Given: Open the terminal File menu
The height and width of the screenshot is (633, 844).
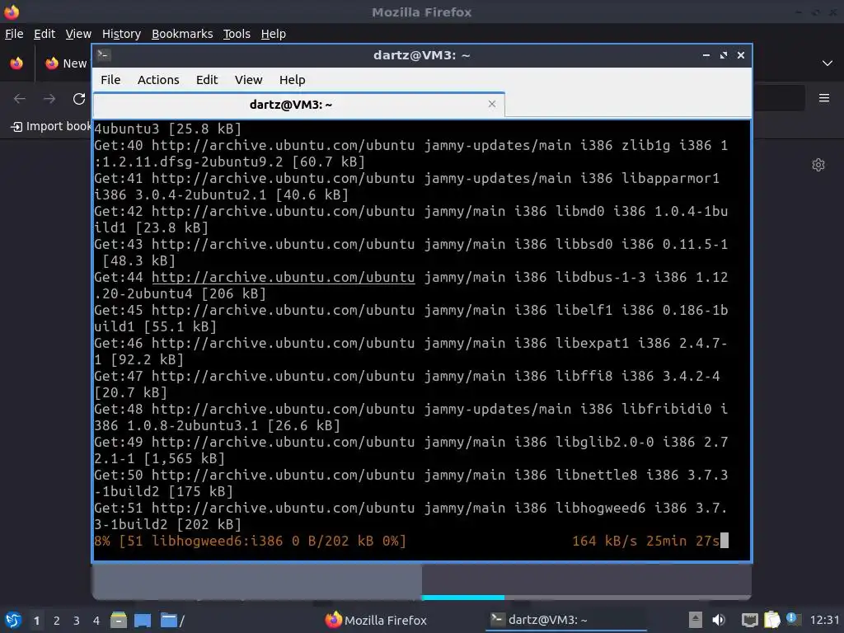Looking at the screenshot, I should pos(110,80).
